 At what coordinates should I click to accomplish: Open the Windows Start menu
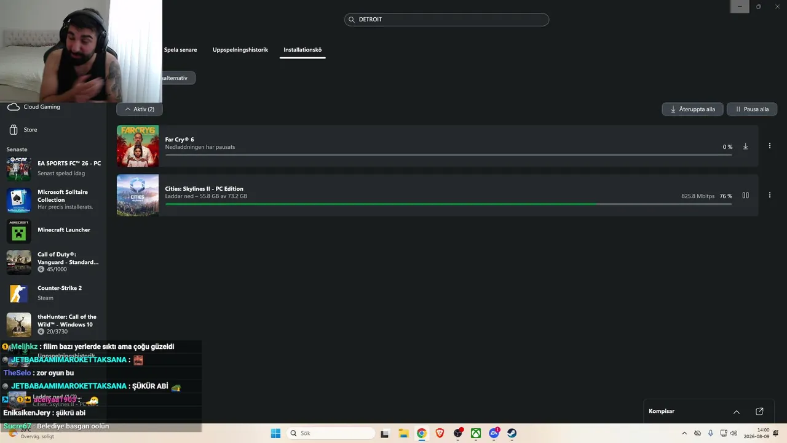tap(275, 433)
